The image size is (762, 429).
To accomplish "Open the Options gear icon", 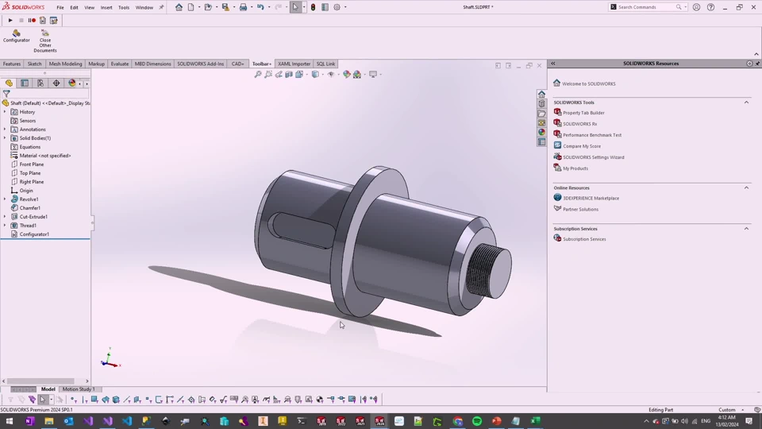I will (337, 7).
